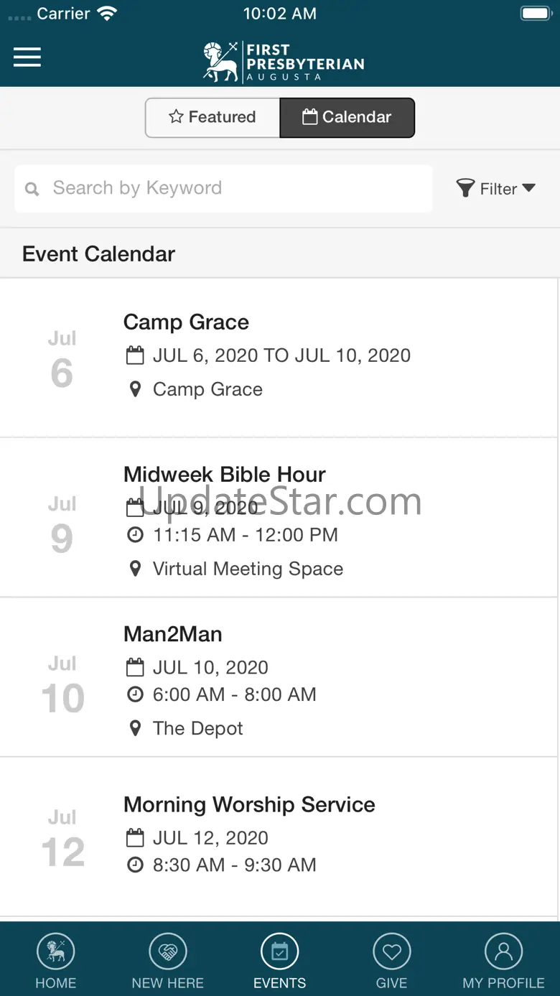Open the My Profile person icon
560x996 pixels.
point(504,952)
